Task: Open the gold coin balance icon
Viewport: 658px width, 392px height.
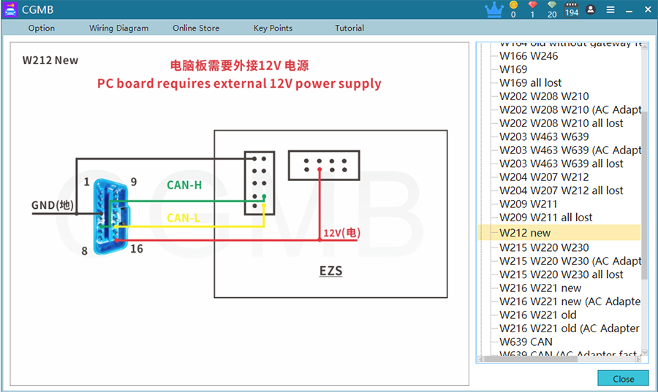Action: (x=513, y=7)
